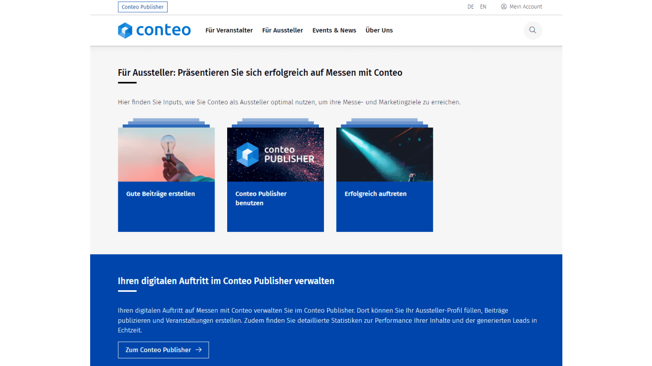Open the Für Veranstalter menu

click(229, 30)
